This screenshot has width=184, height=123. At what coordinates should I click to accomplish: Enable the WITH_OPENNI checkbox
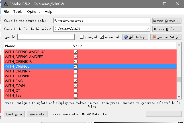[x=75, y=76]
